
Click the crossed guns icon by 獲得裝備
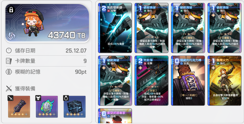[x=9, y=88]
